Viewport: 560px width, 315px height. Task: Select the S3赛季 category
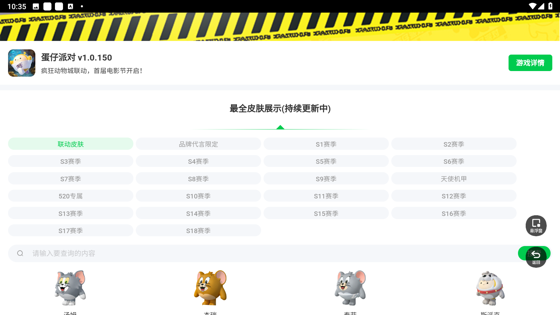71,161
